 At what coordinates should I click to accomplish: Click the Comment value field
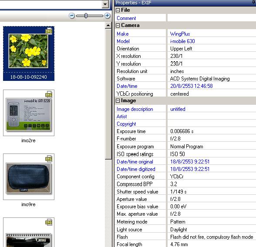coord(212,18)
